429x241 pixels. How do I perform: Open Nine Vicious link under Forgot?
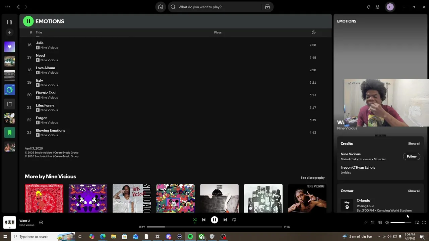pyautogui.click(x=49, y=123)
